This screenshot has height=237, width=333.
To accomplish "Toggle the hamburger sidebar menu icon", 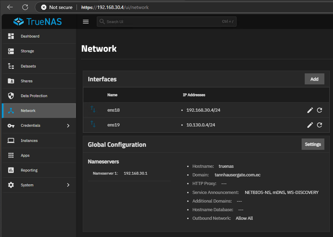I will (x=86, y=22).
